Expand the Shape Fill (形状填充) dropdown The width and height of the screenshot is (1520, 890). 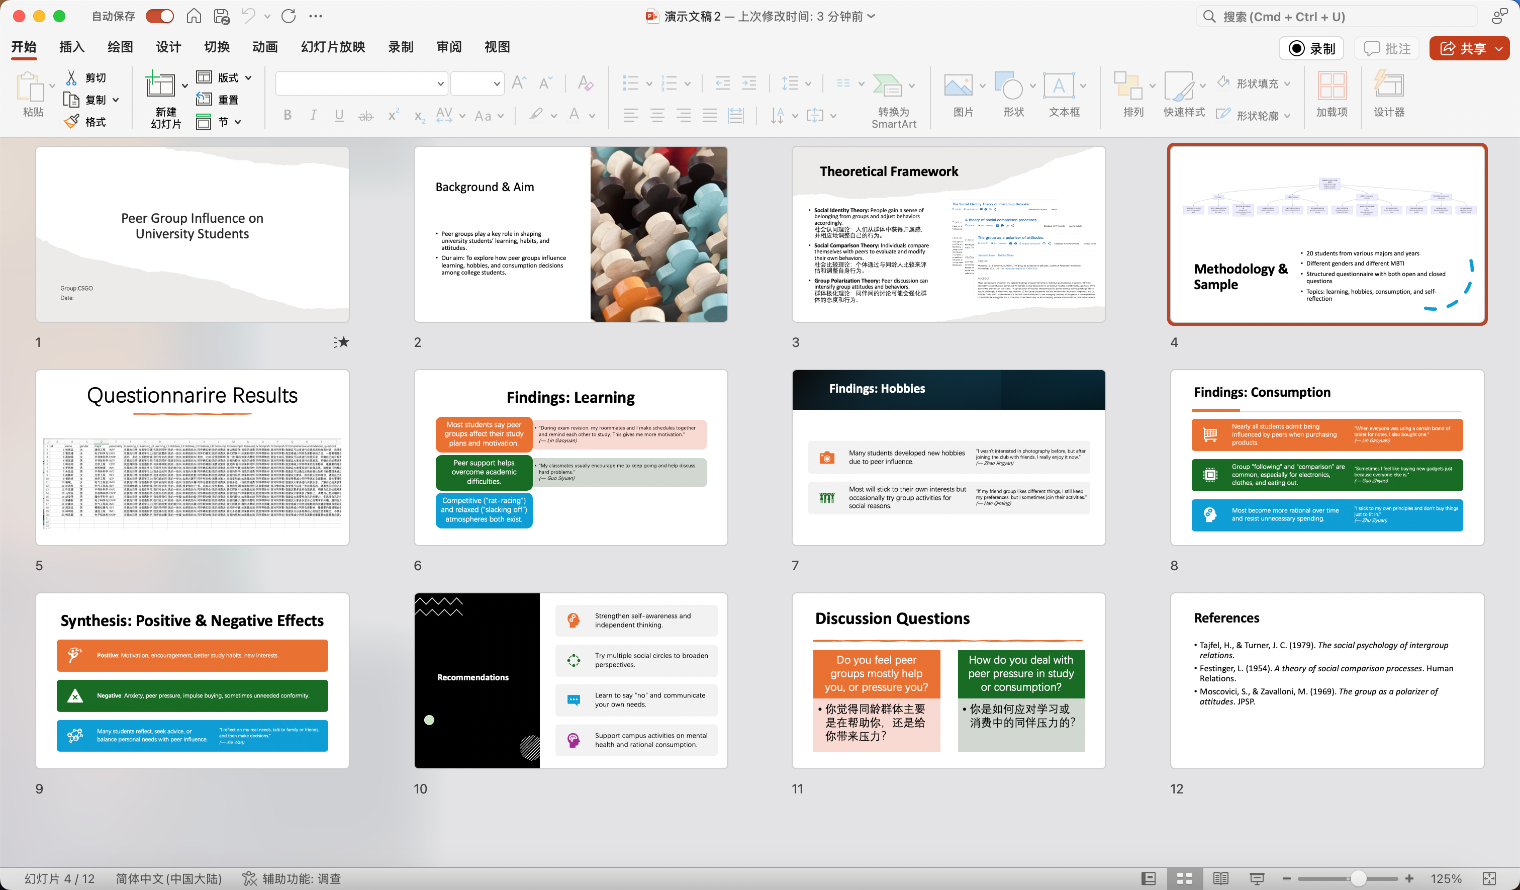coord(1287,83)
